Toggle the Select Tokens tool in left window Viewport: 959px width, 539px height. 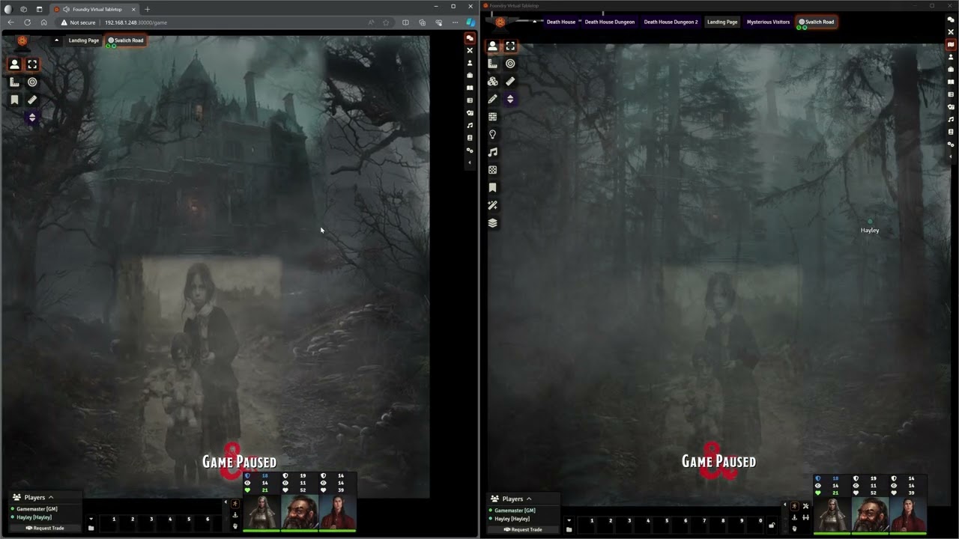point(32,64)
